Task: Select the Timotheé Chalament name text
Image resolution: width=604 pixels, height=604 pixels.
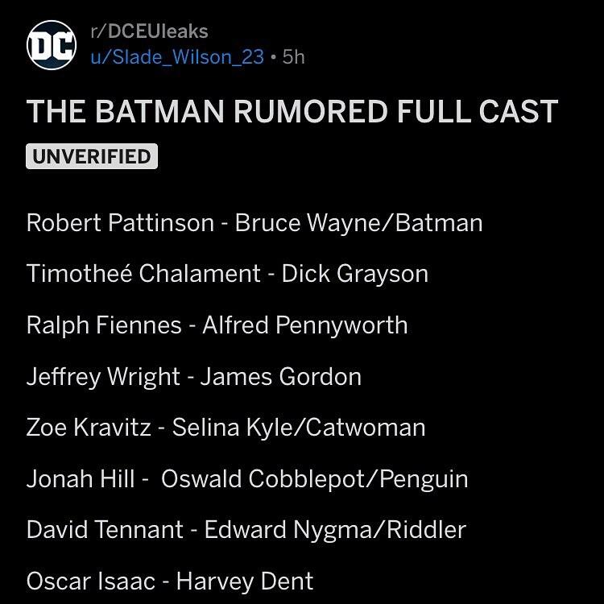Action: (147, 274)
